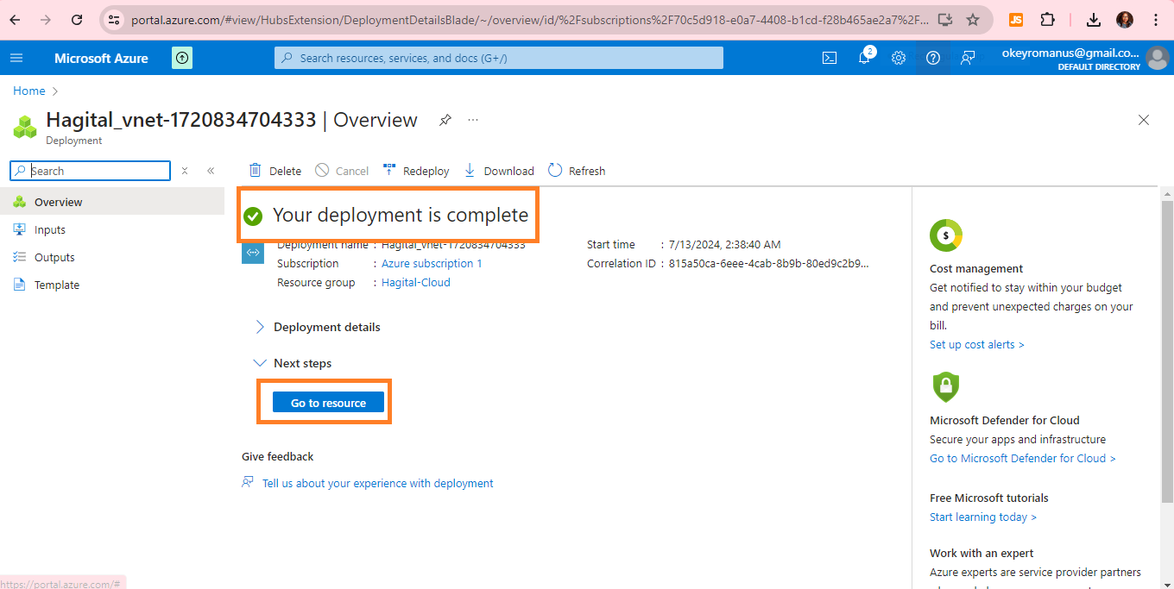The height and width of the screenshot is (589, 1174).
Task: Click the blade vertical scrollbar
Action: point(1167,351)
